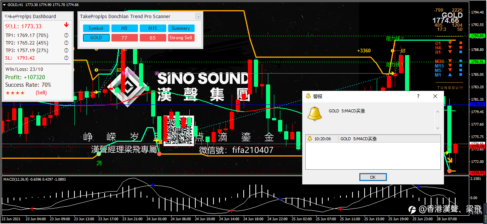Click the large golden bell in alert dialog
The height and width of the screenshot is (224, 487).
pyautogui.click(x=314, y=114)
